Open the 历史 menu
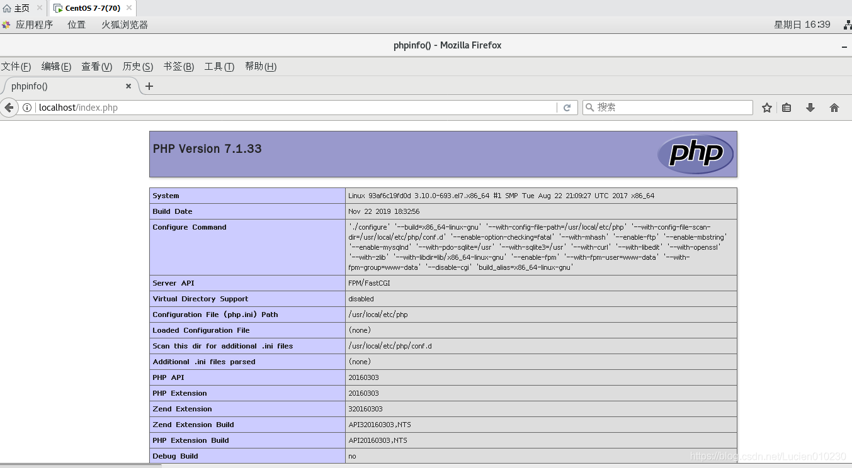Viewport: 852px width, 468px height. point(137,66)
